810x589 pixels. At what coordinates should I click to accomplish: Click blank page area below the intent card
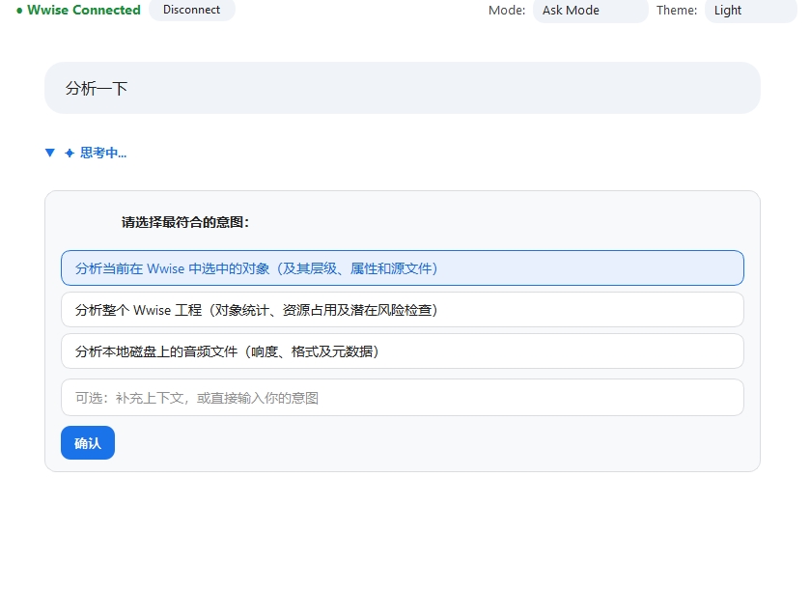[402, 531]
